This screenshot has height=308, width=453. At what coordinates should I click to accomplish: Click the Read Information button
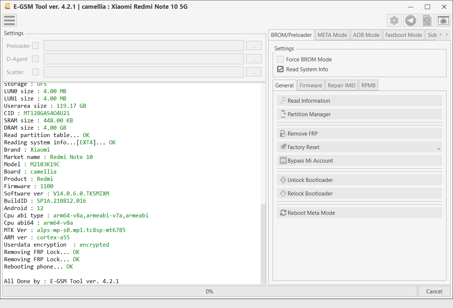click(x=360, y=100)
